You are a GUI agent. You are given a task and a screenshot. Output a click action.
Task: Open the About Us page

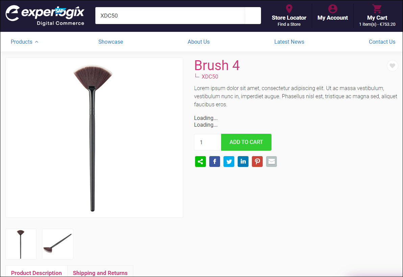199,42
